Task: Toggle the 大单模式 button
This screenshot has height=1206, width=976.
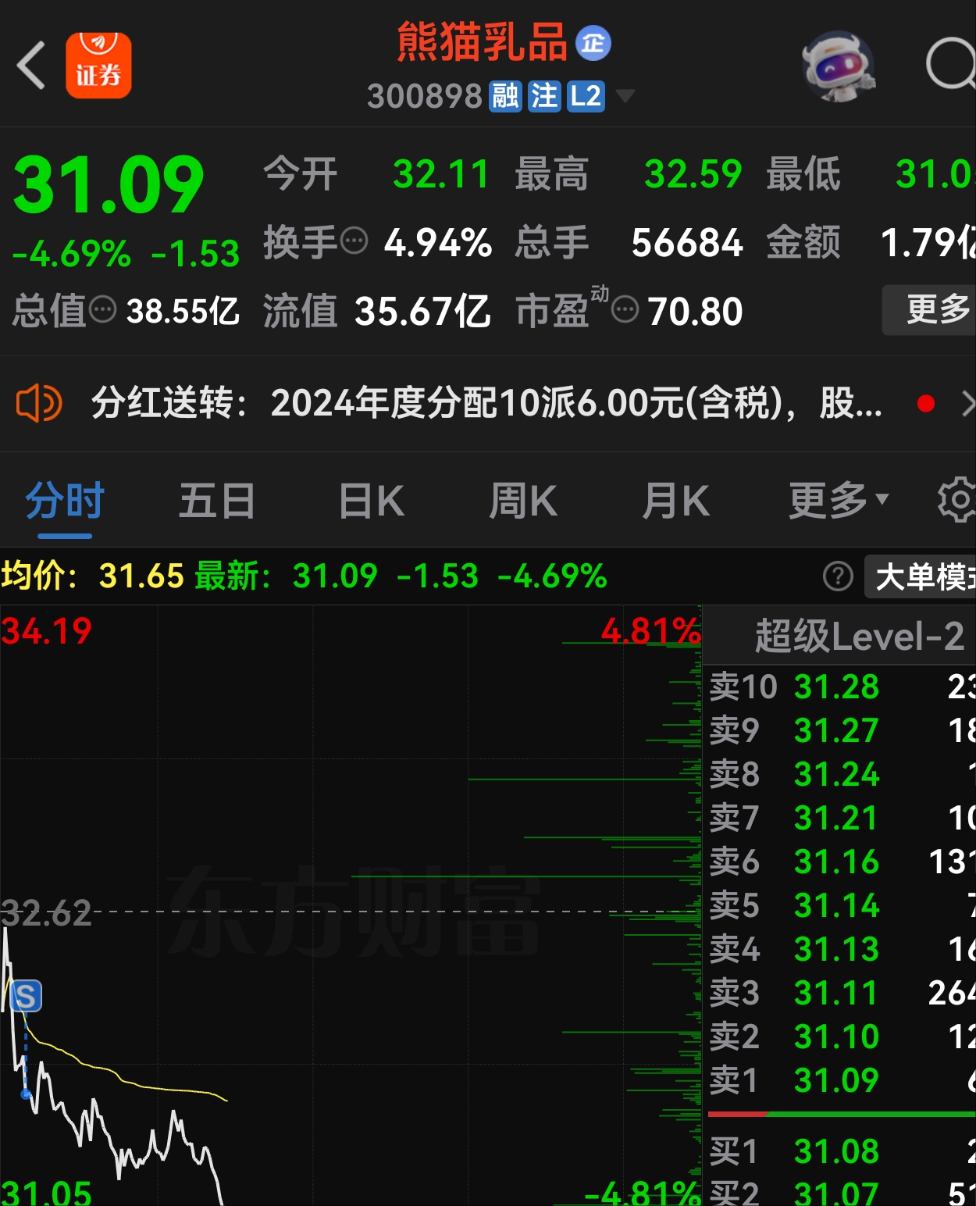Action: 921,577
